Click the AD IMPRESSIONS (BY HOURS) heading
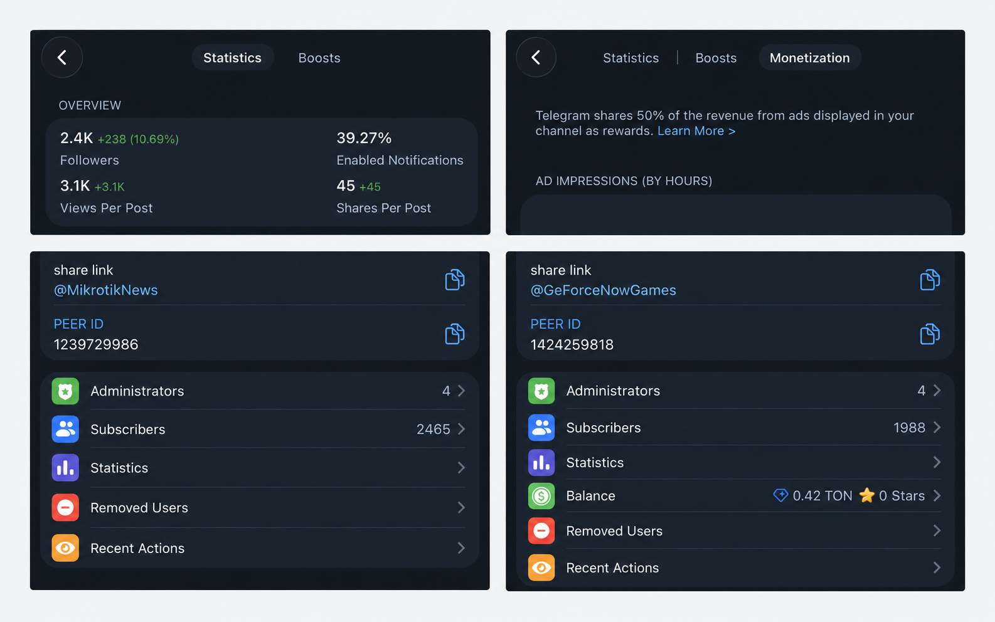Screen dimensions: 995x622 [624, 181]
